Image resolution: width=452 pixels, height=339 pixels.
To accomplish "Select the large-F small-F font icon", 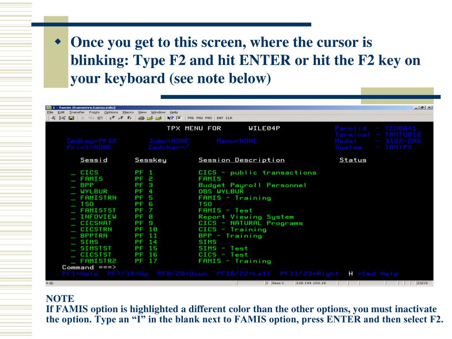I will click(130, 118).
